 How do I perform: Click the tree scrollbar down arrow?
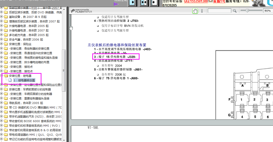click(x=64, y=140)
